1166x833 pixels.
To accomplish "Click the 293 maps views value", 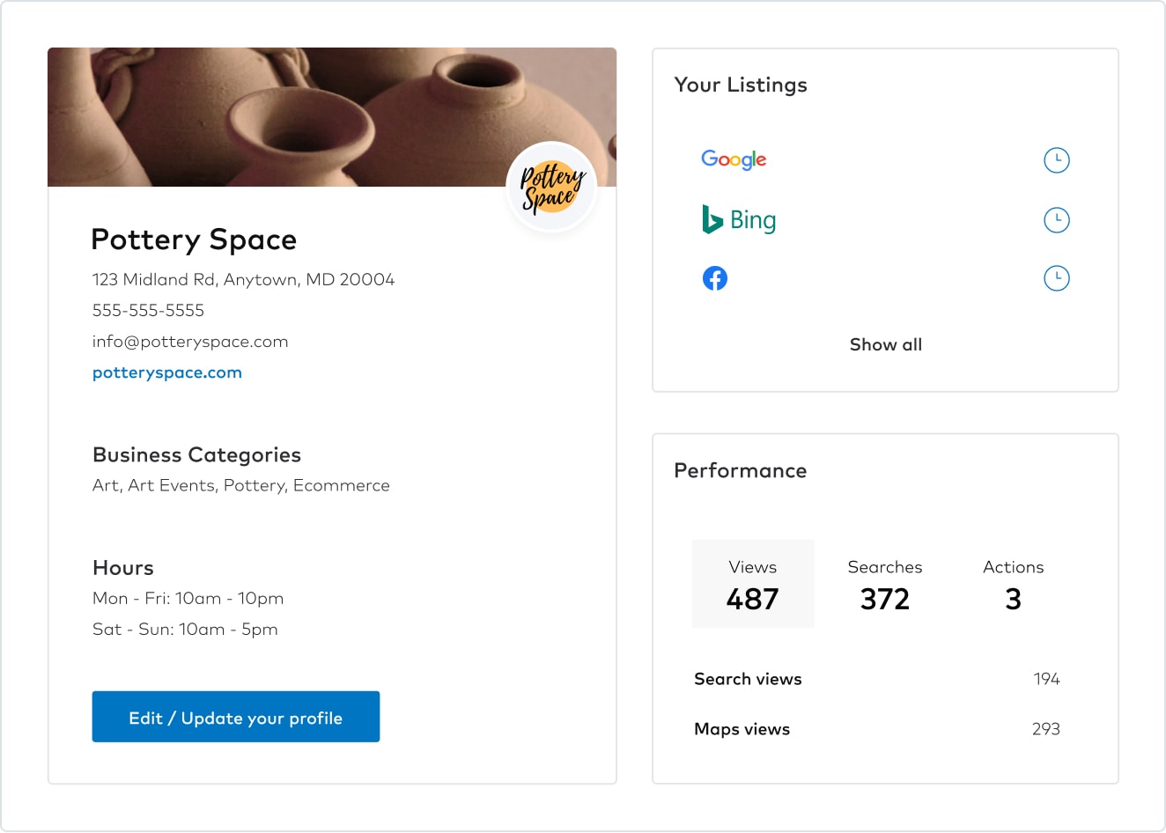I will point(1045,729).
